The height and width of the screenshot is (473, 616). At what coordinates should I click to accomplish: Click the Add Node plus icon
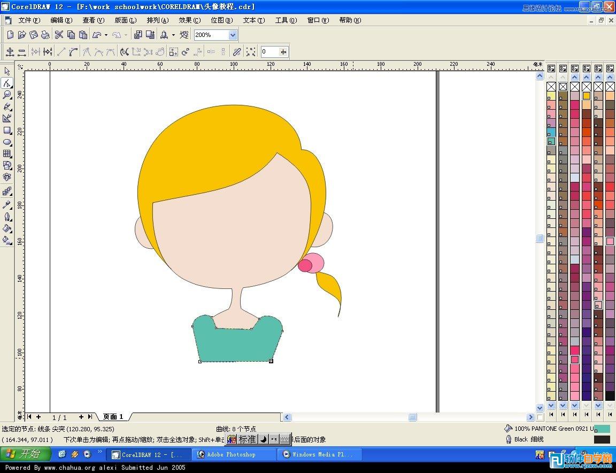[10, 51]
